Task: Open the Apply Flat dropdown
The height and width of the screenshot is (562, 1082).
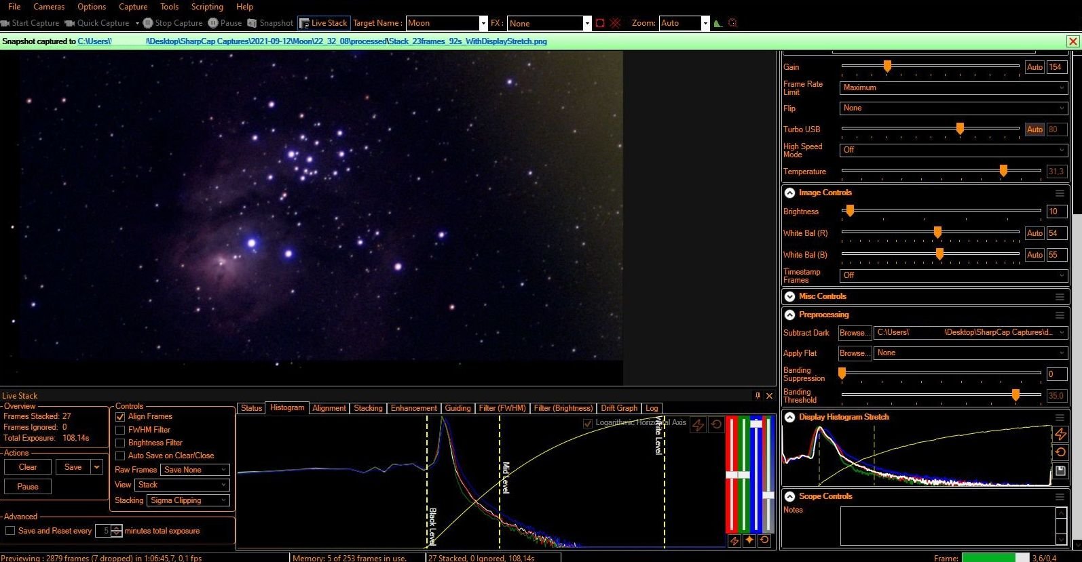Action: click(971, 353)
